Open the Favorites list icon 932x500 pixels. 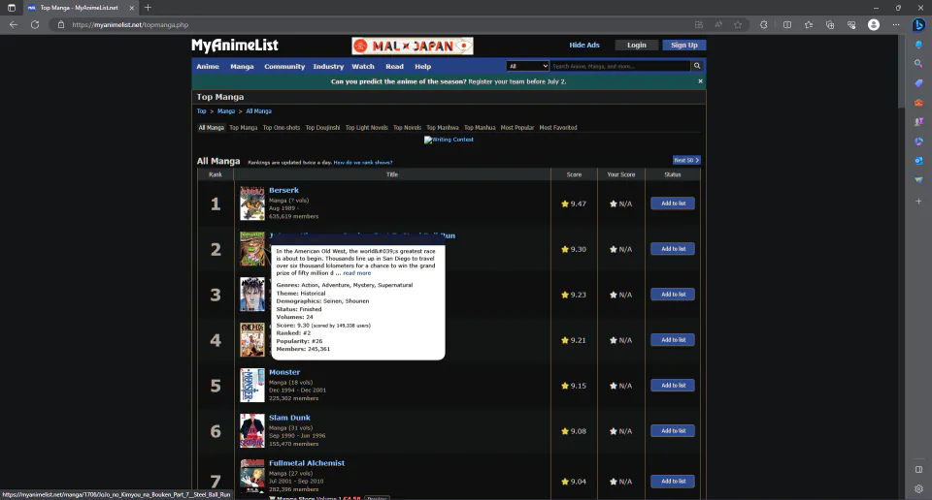coord(809,25)
